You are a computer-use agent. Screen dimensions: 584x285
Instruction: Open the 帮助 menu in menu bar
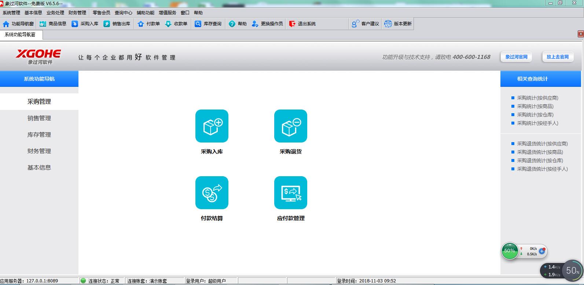coord(198,12)
